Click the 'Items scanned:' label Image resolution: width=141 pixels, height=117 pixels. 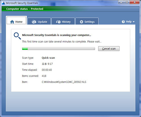pos(30,76)
